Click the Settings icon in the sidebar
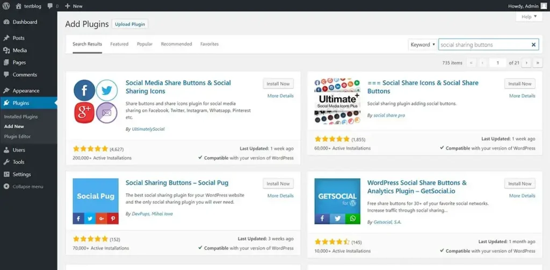 [x=6, y=174]
